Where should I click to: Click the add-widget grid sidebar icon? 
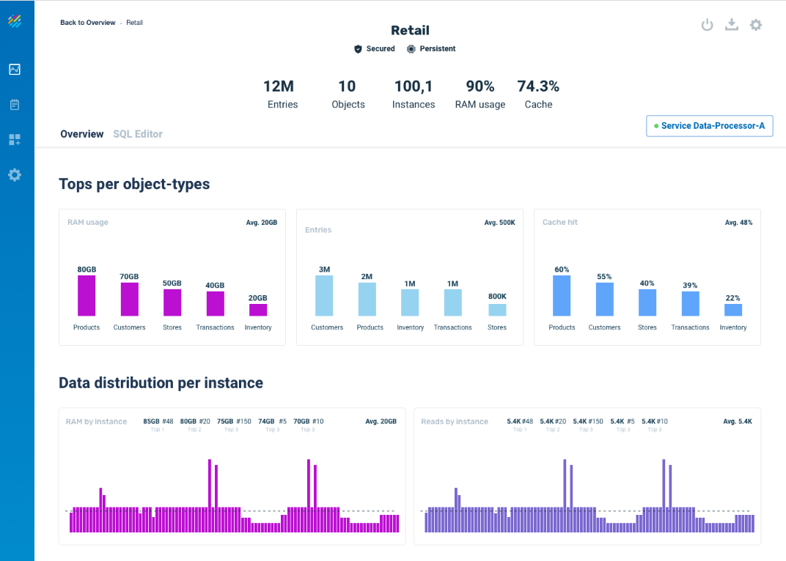click(15, 140)
